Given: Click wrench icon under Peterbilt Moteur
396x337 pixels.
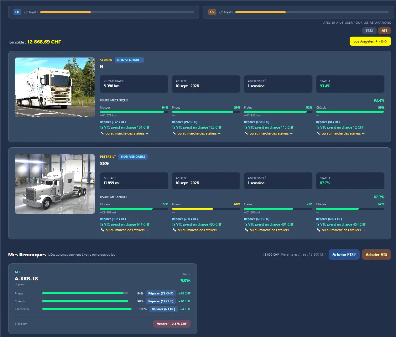Looking at the screenshot, I should click(102, 230).
